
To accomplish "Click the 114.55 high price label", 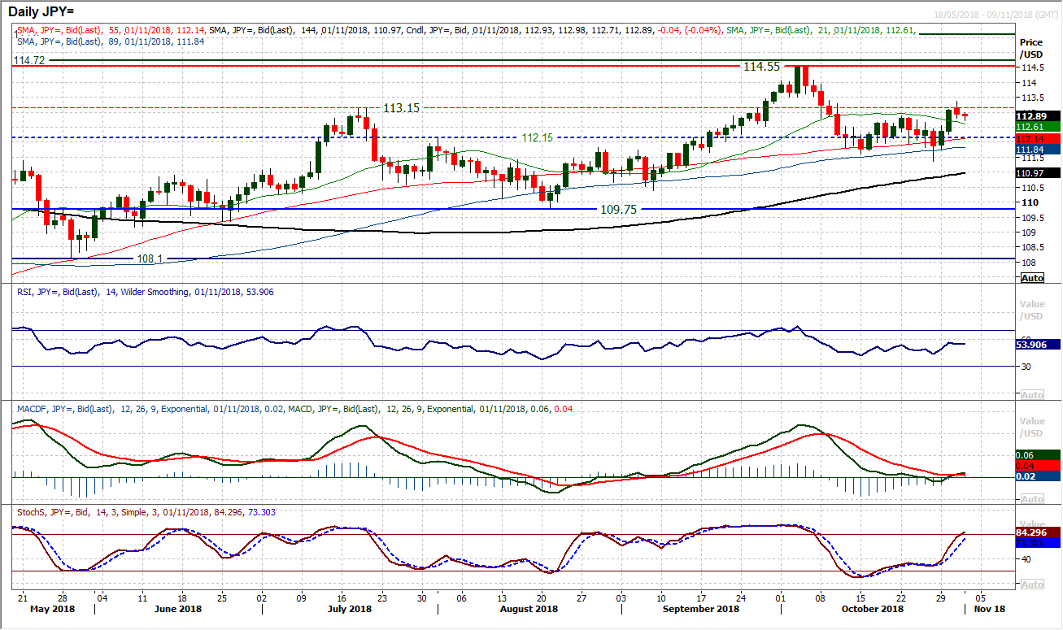I will pos(760,67).
